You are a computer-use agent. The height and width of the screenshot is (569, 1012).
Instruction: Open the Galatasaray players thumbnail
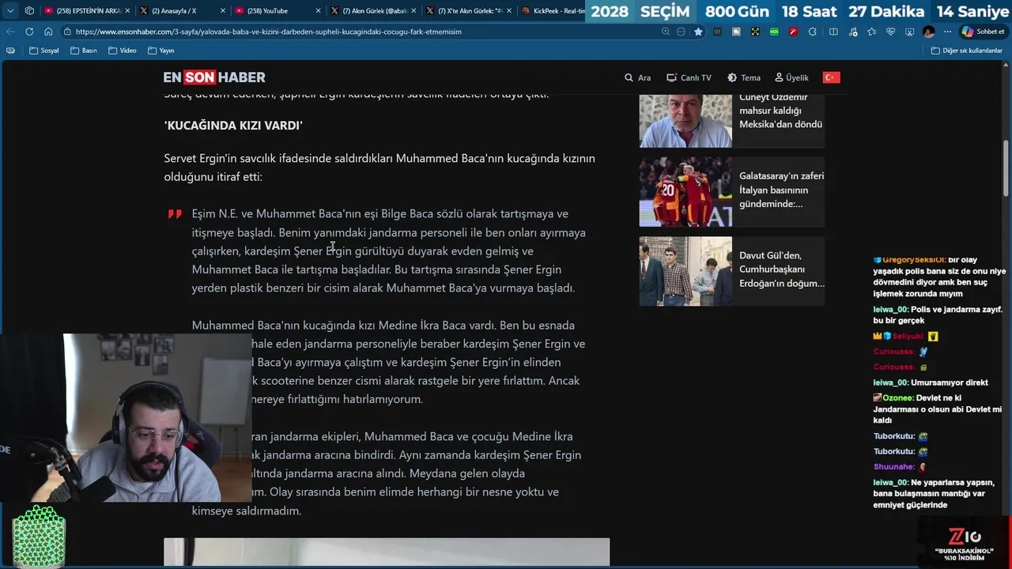pyautogui.click(x=685, y=192)
